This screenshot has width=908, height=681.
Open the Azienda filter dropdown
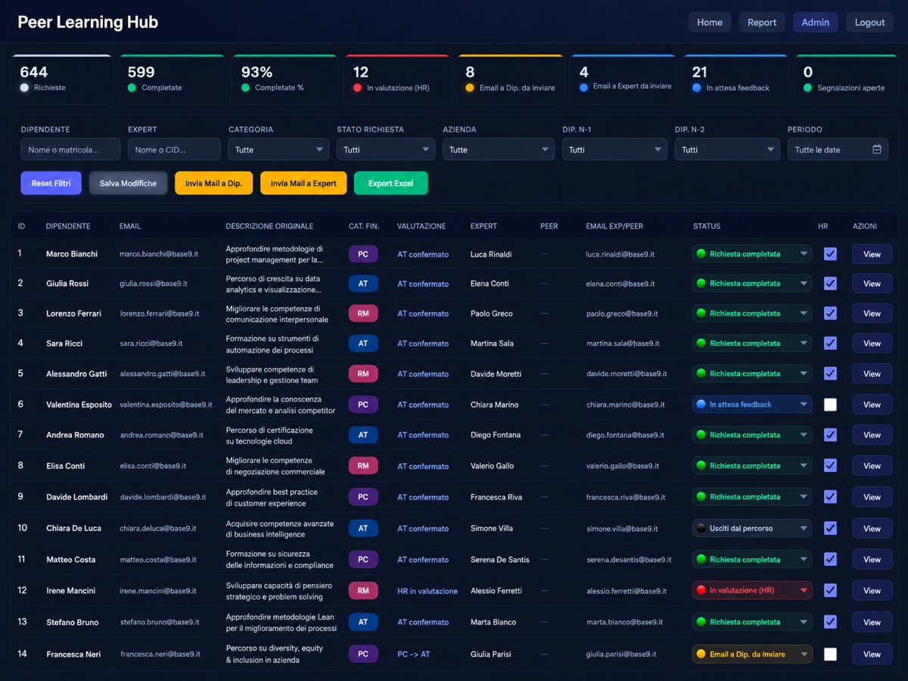tap(498, 150)
